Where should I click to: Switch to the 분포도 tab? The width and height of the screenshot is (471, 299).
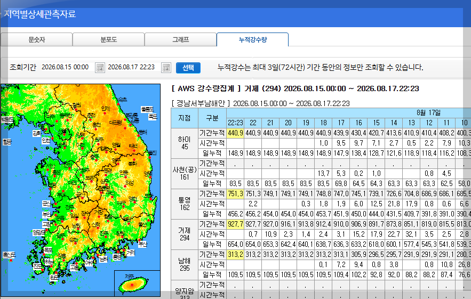[108, 39]
